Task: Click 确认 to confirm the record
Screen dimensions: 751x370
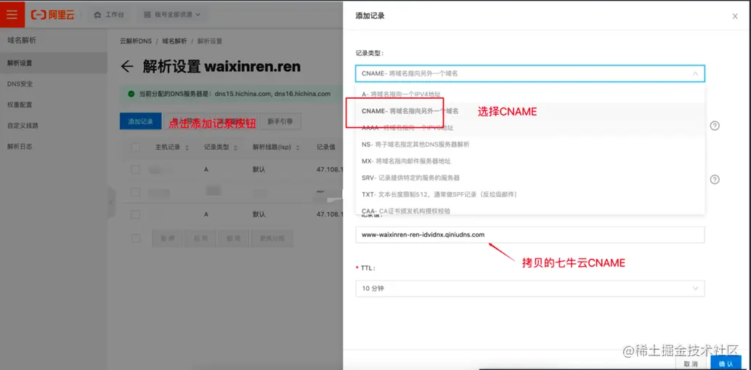Action: 726,363
